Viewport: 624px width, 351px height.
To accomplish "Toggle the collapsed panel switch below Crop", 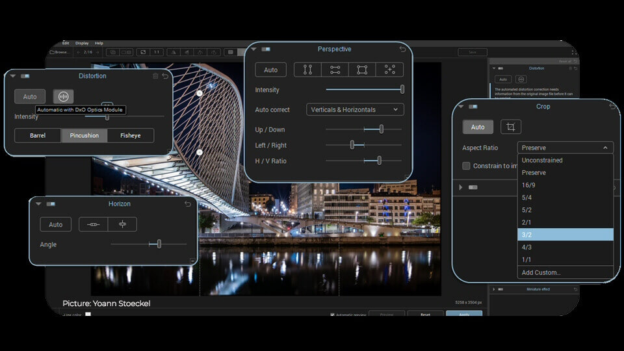I will click(473, 187).
